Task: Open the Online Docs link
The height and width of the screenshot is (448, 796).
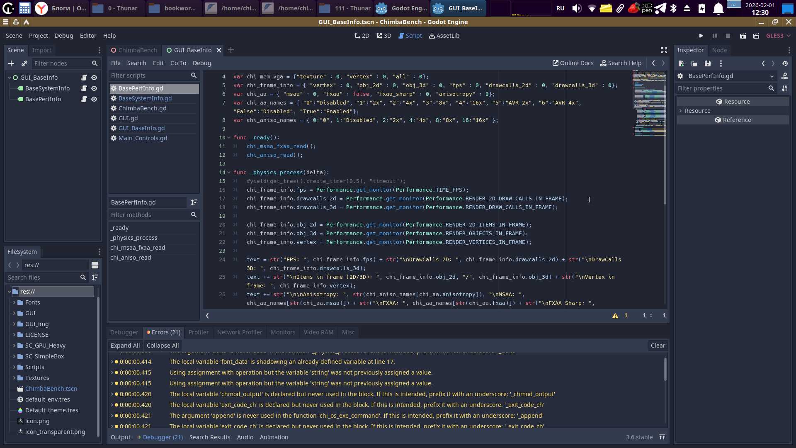Action: pyautogui.click(x=573, y=63)
